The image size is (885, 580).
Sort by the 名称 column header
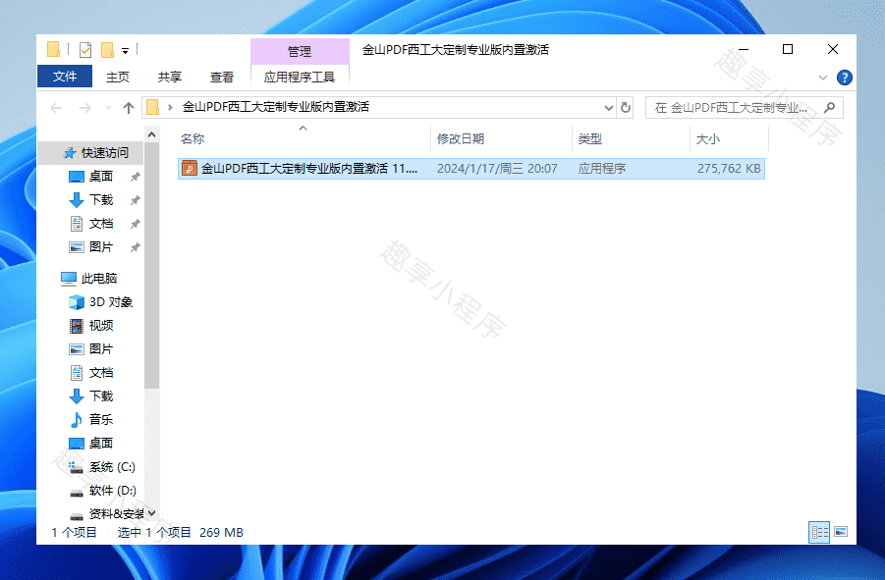(x=193, y=138)
